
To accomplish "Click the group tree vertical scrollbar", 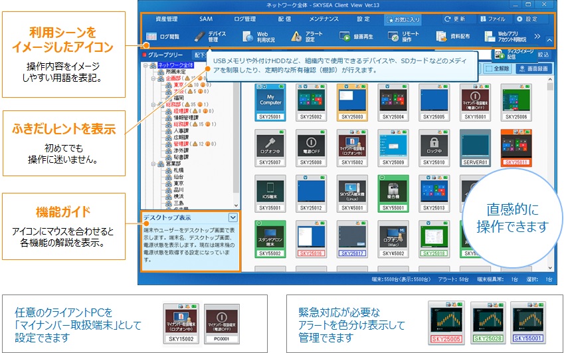I will pos(236,137).
